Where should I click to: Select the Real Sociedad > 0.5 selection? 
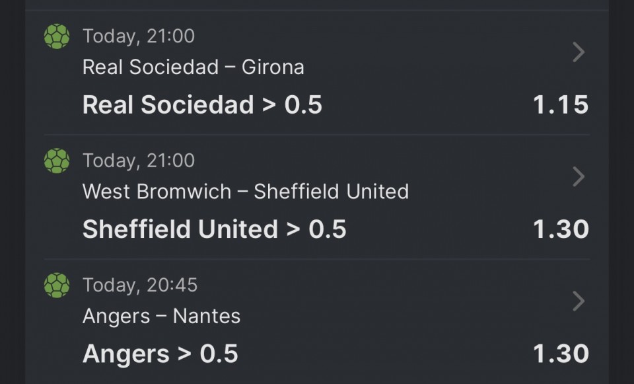click(x=202, y=105)
